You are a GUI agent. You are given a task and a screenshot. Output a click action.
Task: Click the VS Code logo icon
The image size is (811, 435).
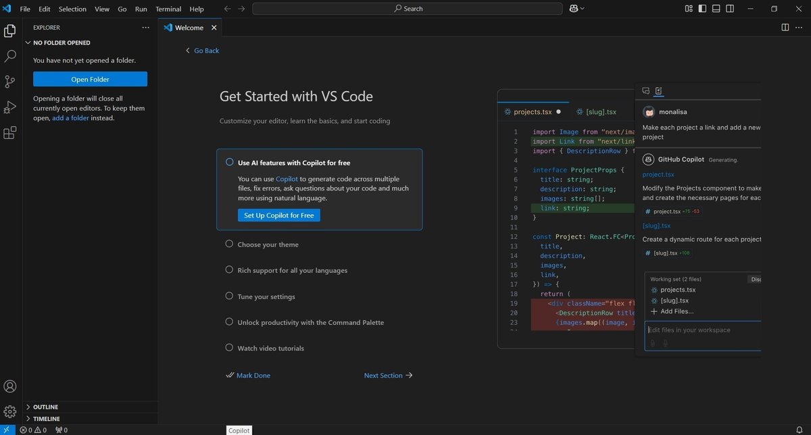pyautogui.click(x=7, y=9)
